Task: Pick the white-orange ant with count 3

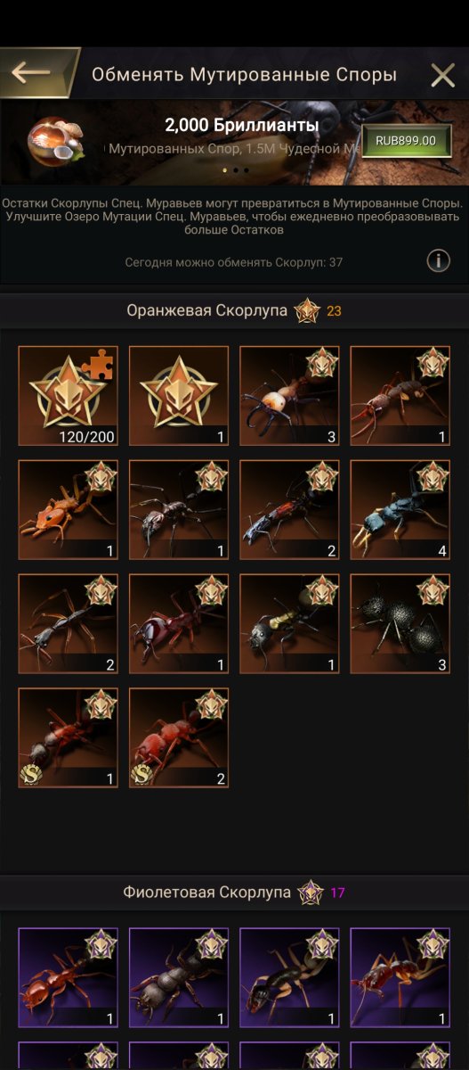Action: tap(289, 396)
